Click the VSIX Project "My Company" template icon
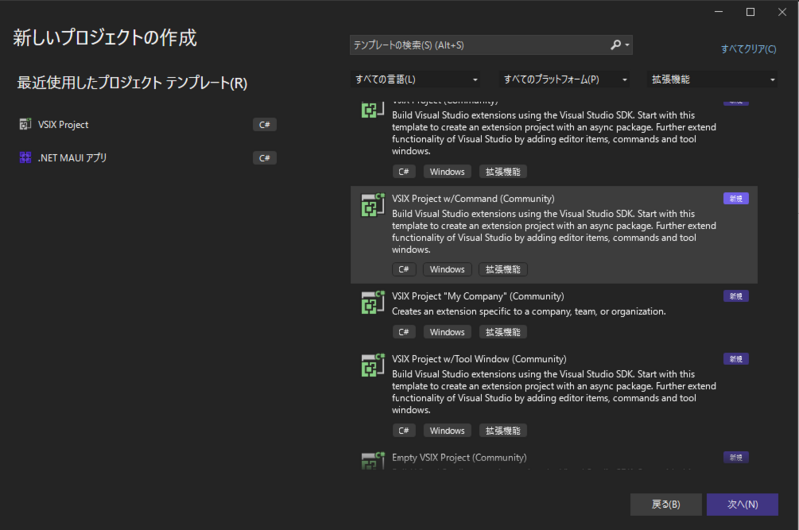The width and height of the screenshot is (799, 530). (x=372, y=303)
